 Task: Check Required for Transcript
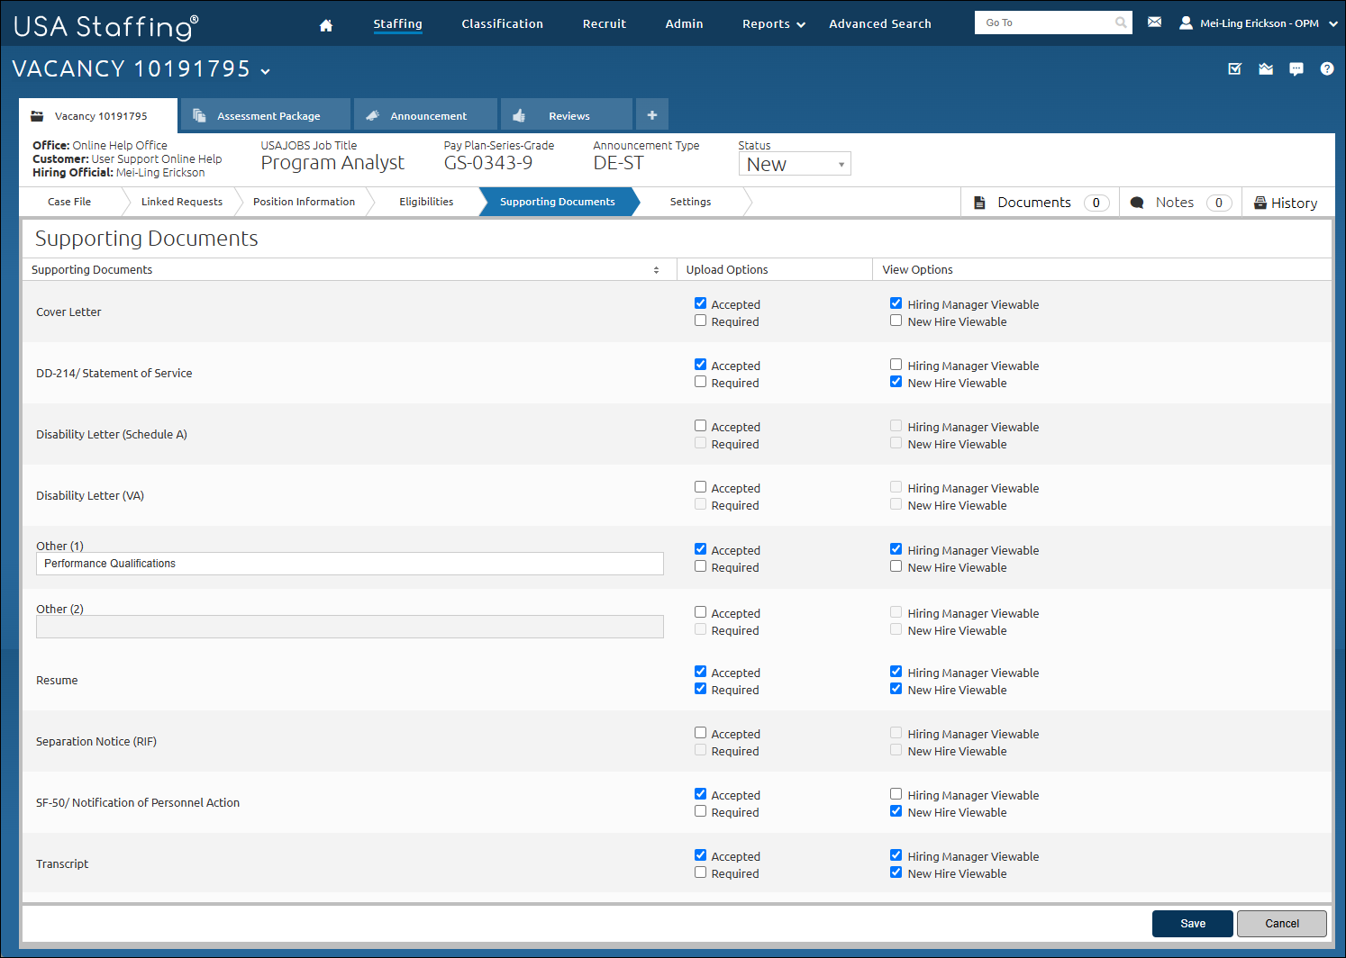click(700, 872)
